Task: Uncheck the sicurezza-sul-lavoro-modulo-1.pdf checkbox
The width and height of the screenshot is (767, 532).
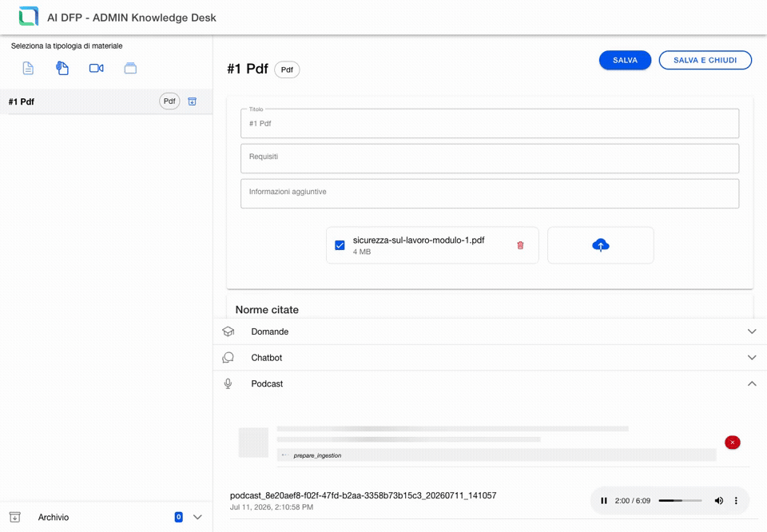Action: pos(340,245)
